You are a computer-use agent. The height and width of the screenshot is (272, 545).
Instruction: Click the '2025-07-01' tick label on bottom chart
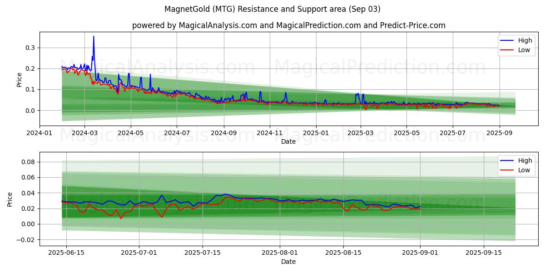tap(139, 253)
